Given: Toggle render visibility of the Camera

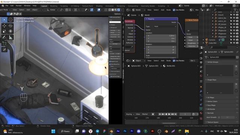Looking at the screenshot, I should coord(237,40).
